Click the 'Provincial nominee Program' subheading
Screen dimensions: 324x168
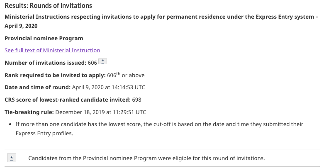coord(44,38)
